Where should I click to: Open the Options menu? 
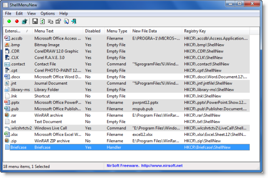(48, 13)
